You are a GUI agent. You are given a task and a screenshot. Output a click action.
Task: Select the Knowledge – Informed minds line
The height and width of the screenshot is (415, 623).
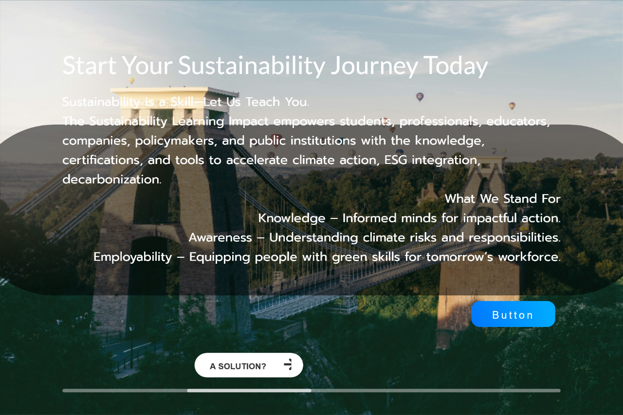pos(409,218)
